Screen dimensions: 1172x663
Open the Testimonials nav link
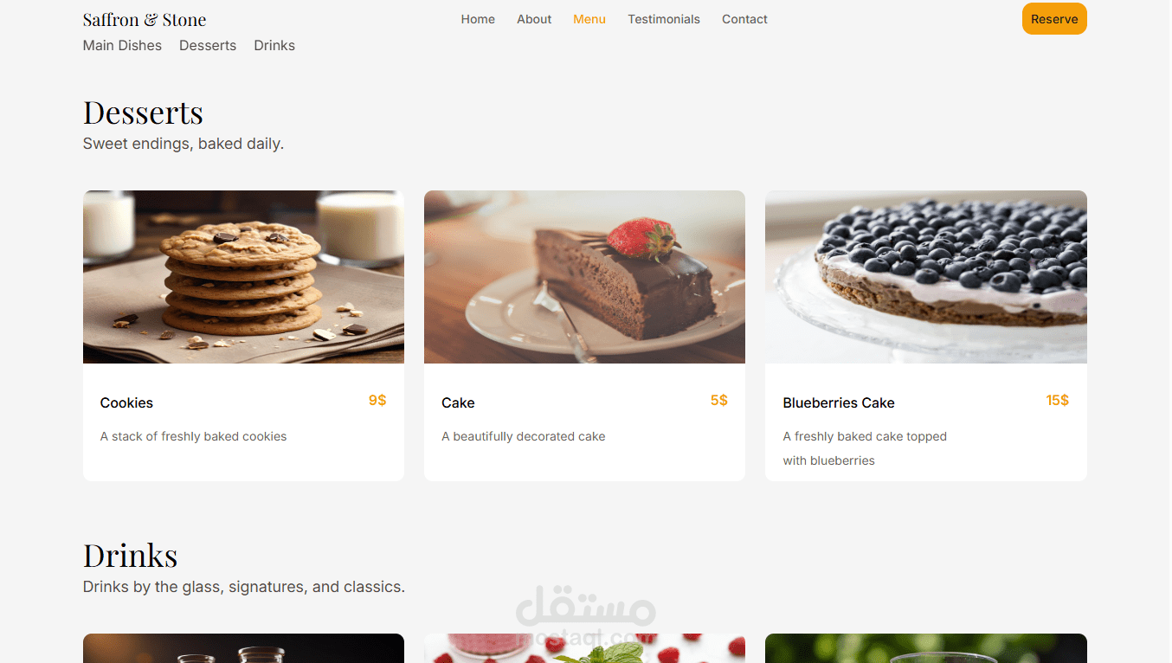coord(664,19)
